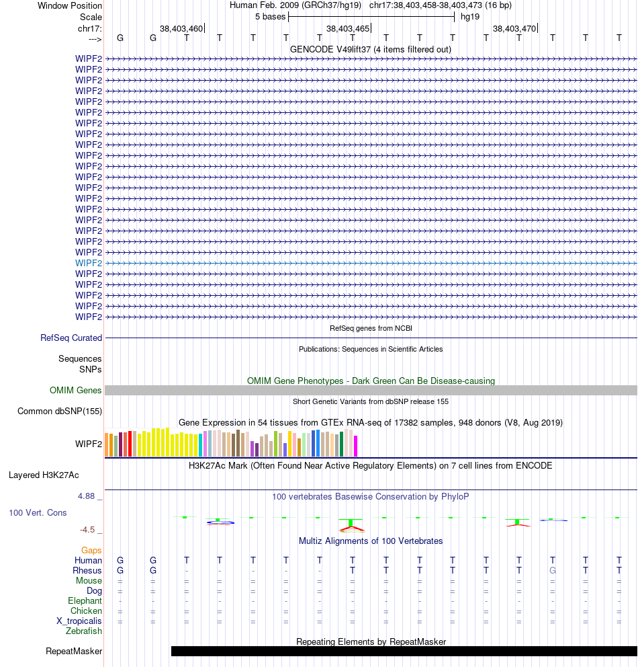
Task: Click the Mouse alignment row label
Action: coord(89,581)
